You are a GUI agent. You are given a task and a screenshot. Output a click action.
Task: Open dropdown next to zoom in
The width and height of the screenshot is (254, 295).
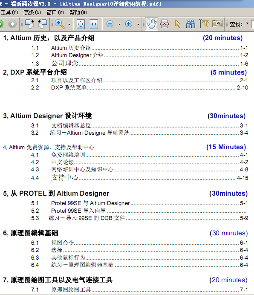[138, 24]
